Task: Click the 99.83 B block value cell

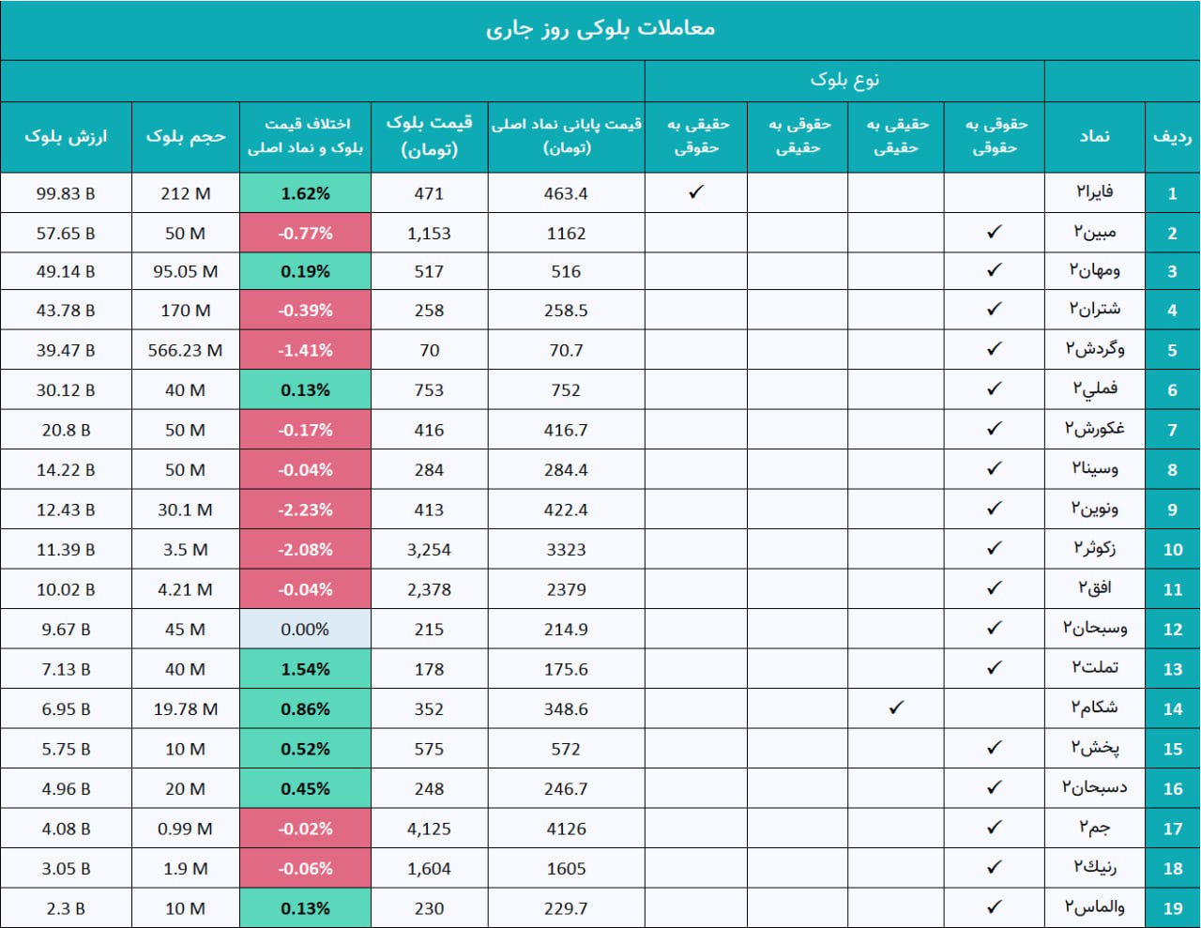Action: pos(66,193)
